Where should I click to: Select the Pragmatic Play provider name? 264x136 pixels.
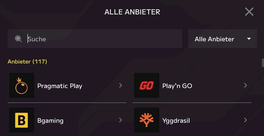(x=60, y=86)
